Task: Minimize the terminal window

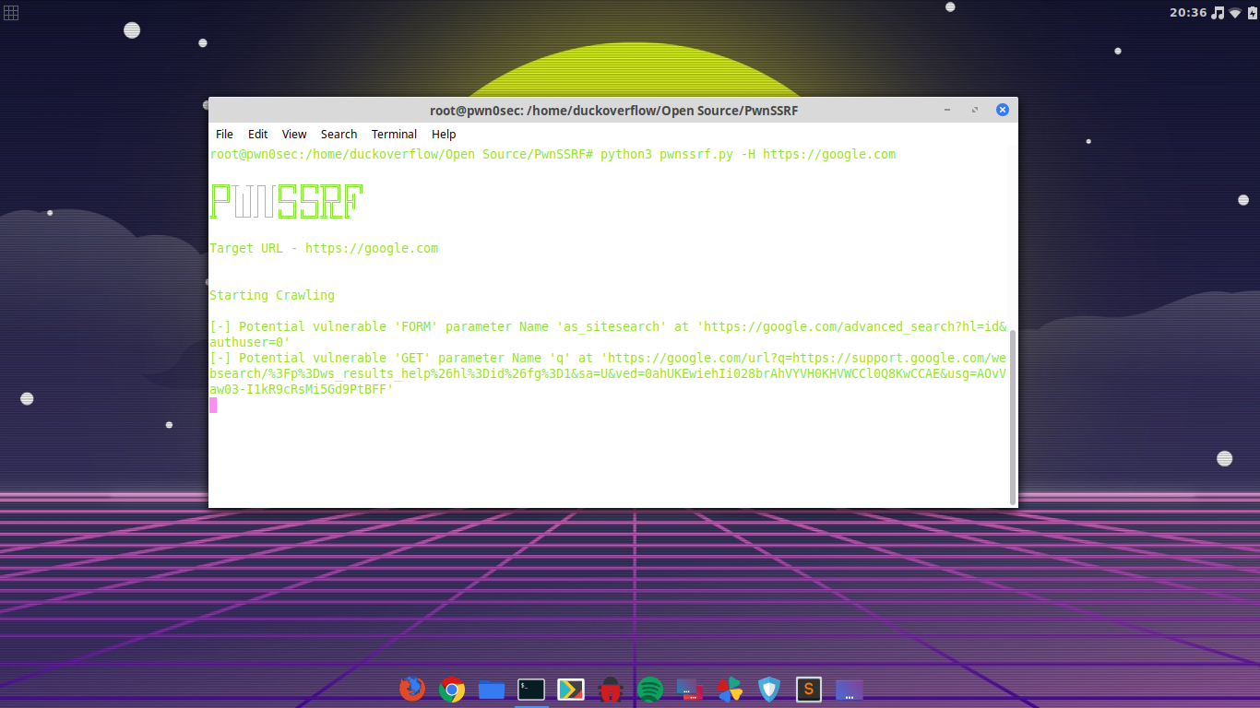Action: click(947, 110)
